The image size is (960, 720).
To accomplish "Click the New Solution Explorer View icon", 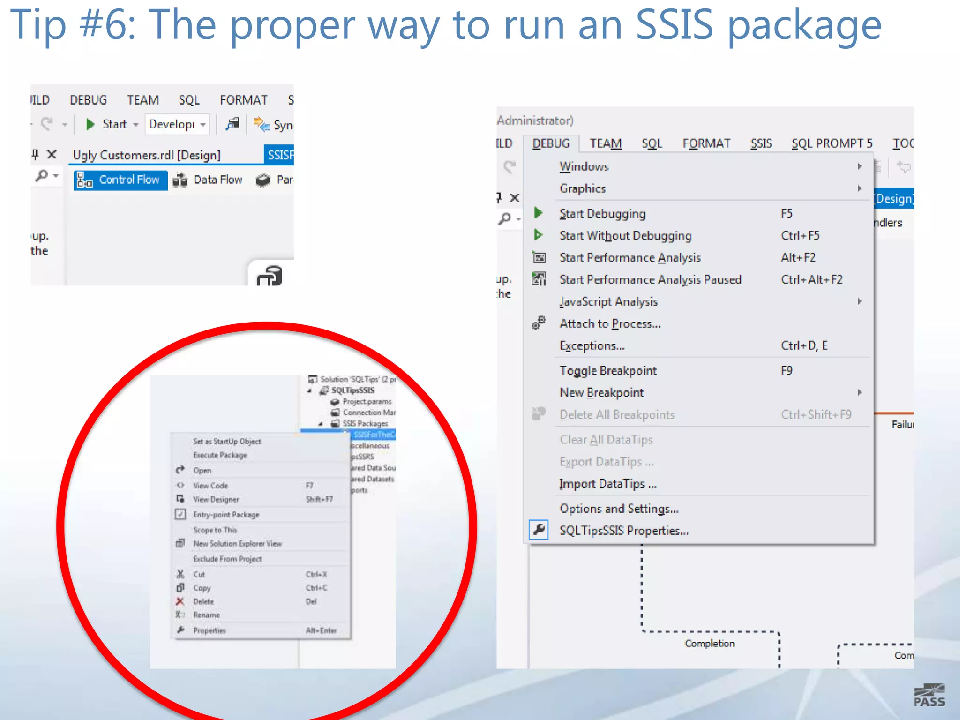I will pyautogui.click(x=180, y=543).
